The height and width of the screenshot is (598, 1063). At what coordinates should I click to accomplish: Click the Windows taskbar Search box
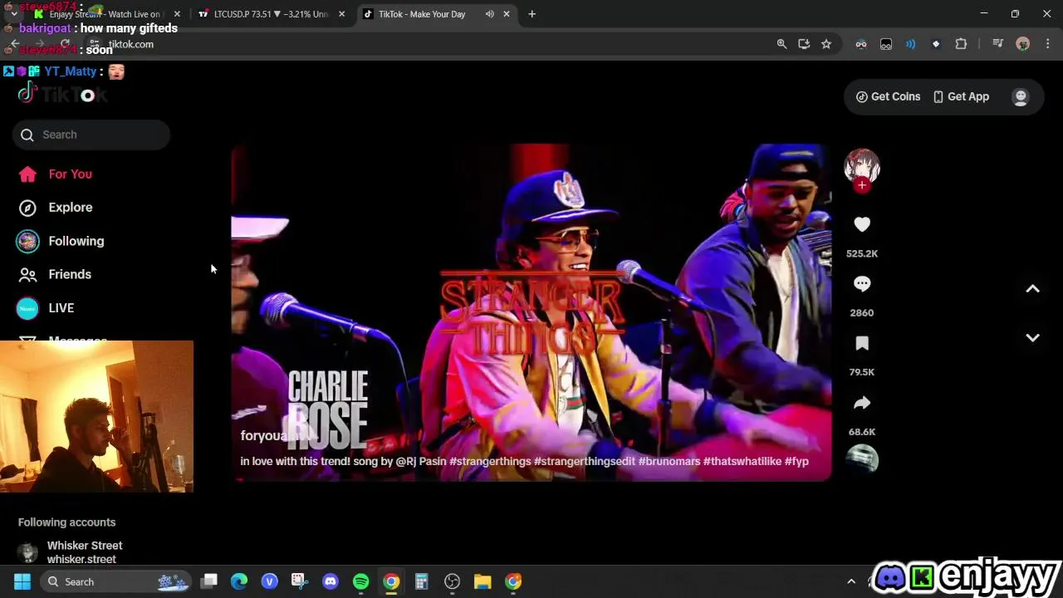coord(116,581)
